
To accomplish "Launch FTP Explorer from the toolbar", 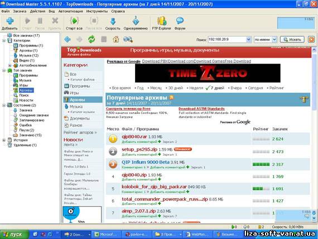I will (x=162, y=21).
